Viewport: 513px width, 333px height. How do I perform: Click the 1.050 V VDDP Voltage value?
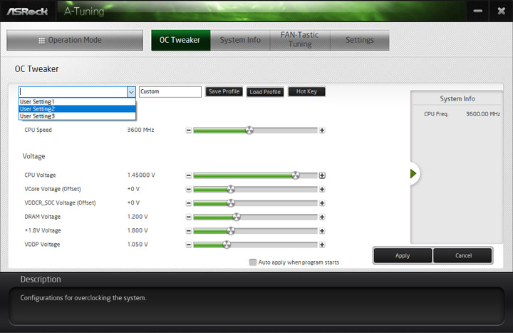tap(138, 245)
